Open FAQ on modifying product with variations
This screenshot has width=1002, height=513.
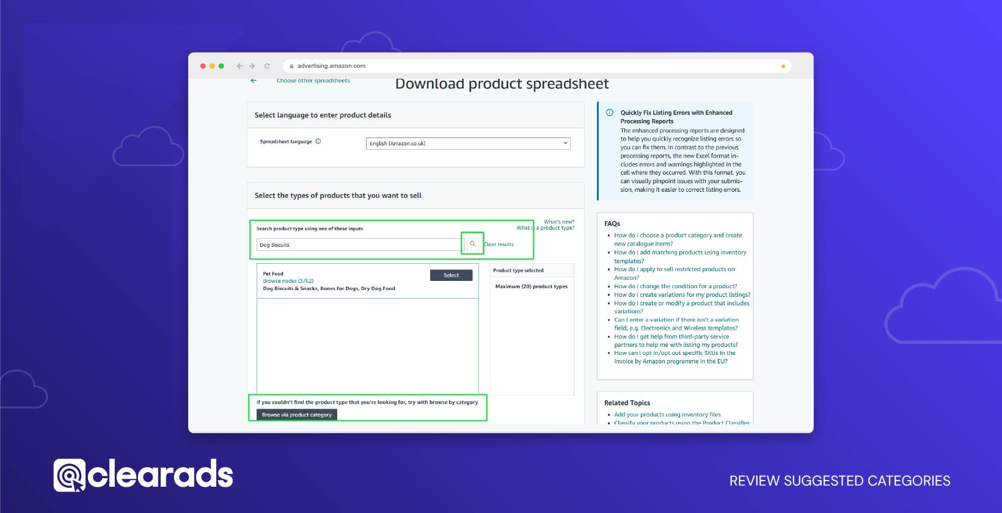coord(681,307)
